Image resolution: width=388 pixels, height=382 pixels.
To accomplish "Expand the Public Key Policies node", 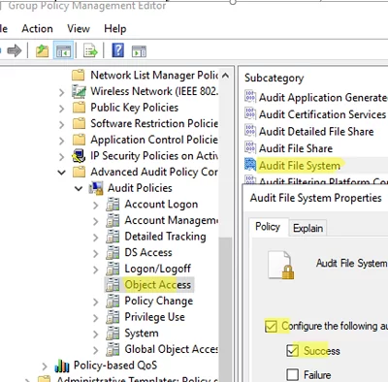I will tap(61, 109).
